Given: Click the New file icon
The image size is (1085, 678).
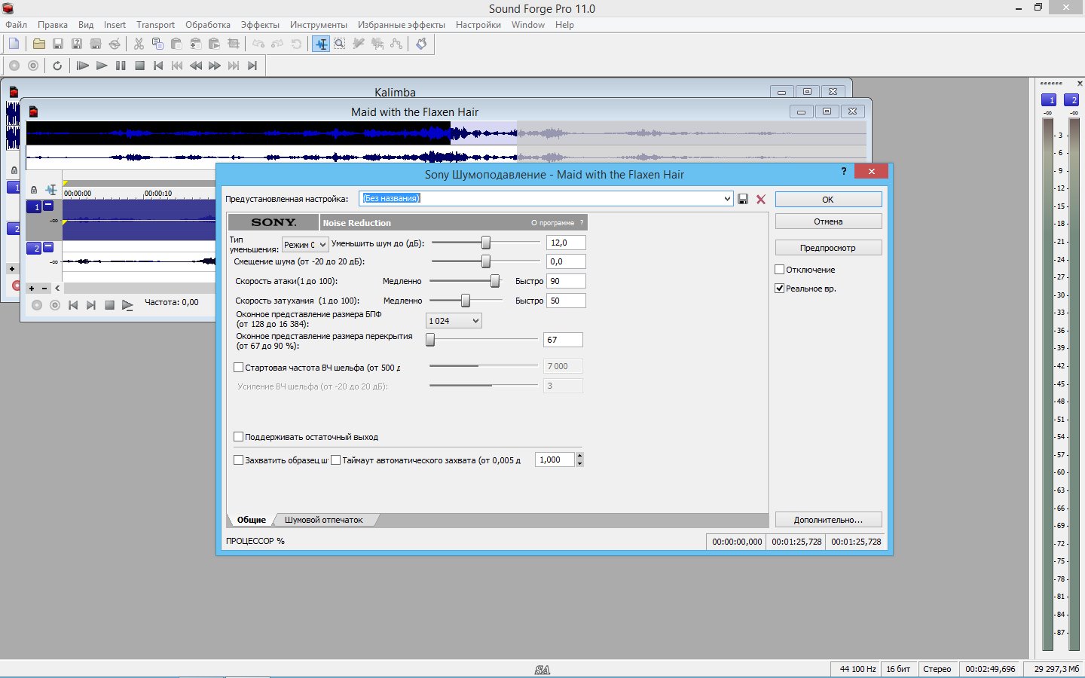Looking at the screenshot, I should click(x=14, y=44).
